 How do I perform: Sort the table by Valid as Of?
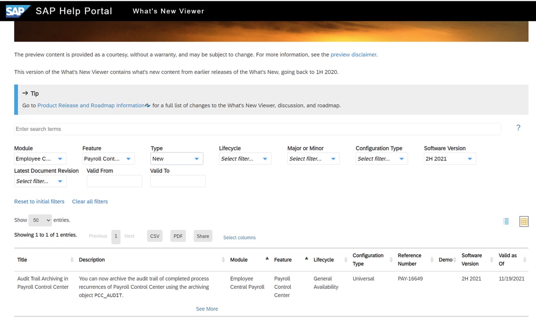[523, 259]
